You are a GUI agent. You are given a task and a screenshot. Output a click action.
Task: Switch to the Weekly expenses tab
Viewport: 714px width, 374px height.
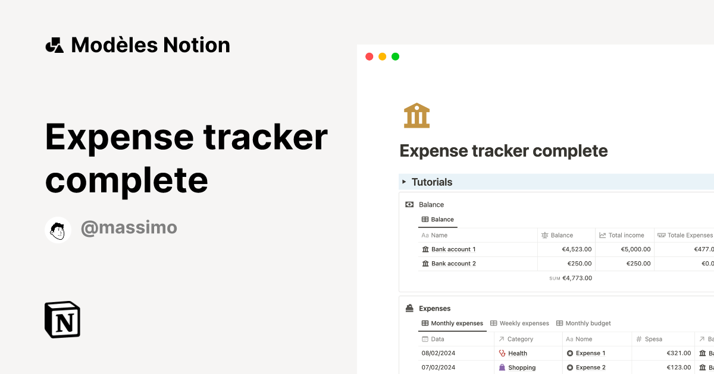point(524,323)
